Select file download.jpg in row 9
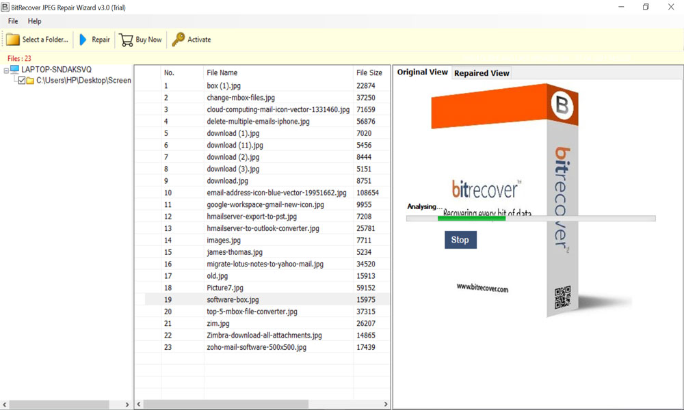Screen dimensions: 684x410 (227, 181)
